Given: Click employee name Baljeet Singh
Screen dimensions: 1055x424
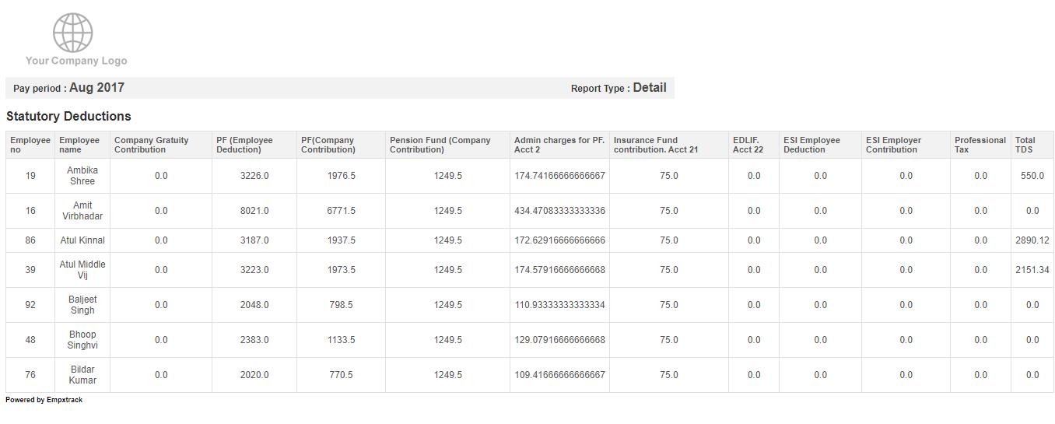Looking at the screenshot, I should [82, 305].
